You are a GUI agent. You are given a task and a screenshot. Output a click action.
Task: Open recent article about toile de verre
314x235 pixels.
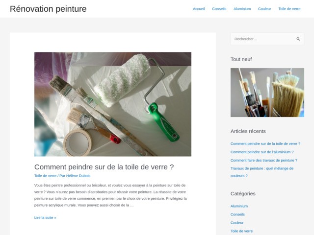265,143
